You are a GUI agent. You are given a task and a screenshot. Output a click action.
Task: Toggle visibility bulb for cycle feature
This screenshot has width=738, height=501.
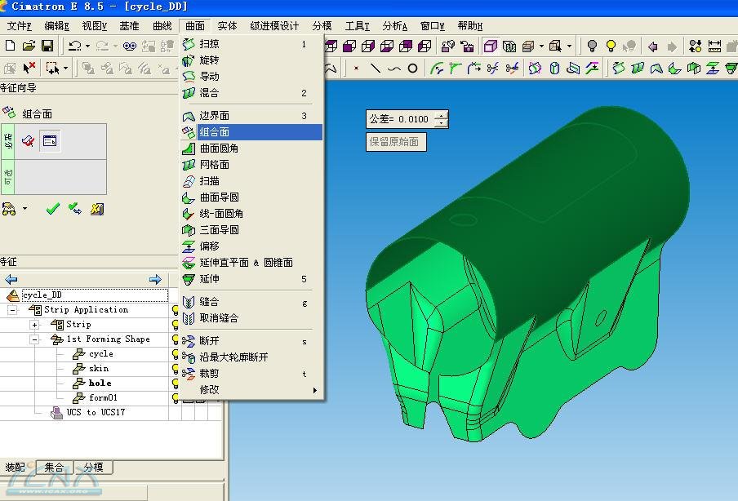[175, 354]
